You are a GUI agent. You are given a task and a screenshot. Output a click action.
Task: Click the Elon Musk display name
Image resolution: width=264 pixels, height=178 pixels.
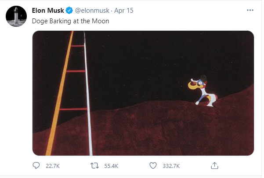click(x=48, y=11)
